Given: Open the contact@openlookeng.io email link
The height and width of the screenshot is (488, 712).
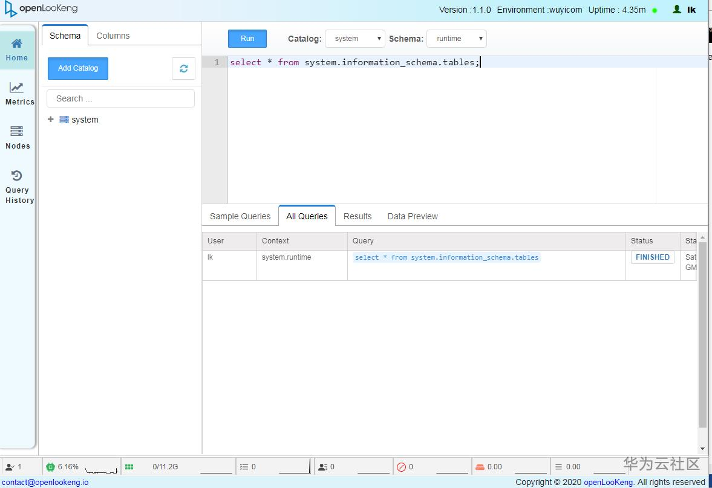Looking at the screenshot, I should point(45,482).
